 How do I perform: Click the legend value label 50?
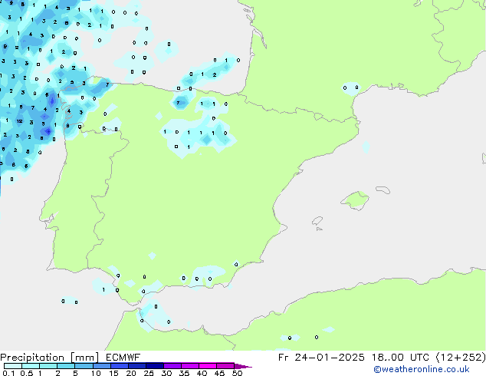click(238, 373)
